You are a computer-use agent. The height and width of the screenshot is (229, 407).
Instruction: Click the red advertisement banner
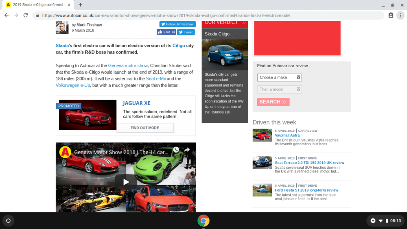tap(297, 38)
